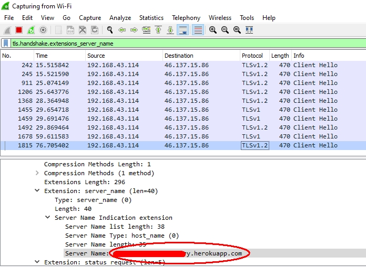Select packet 1815 protocol cell TLSv1.2
The width and height of the screenshot is (366, 267).
click(x=255, y=145)
